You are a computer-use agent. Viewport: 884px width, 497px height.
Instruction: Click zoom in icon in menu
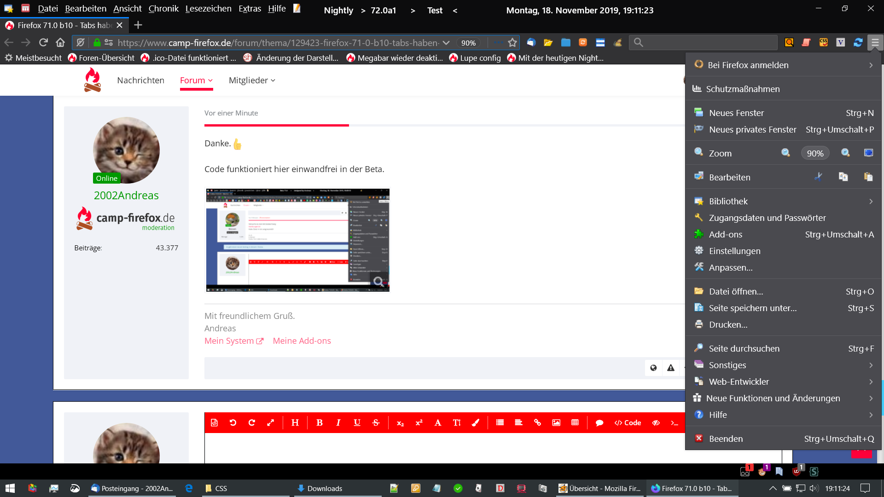point(845,153)
